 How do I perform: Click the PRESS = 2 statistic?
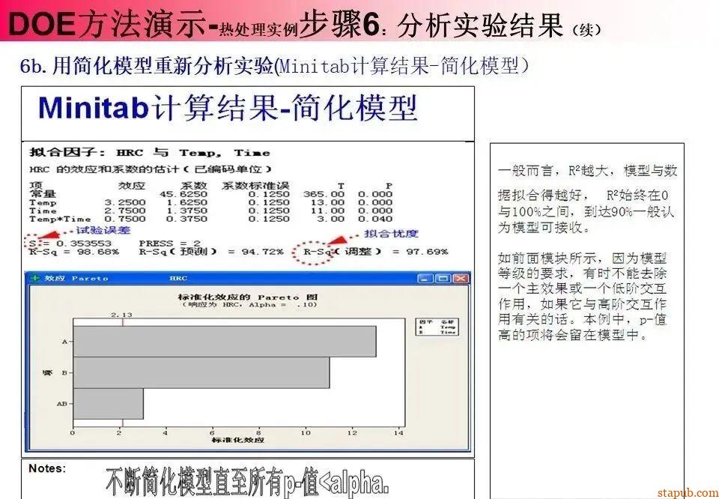[170, 243]
